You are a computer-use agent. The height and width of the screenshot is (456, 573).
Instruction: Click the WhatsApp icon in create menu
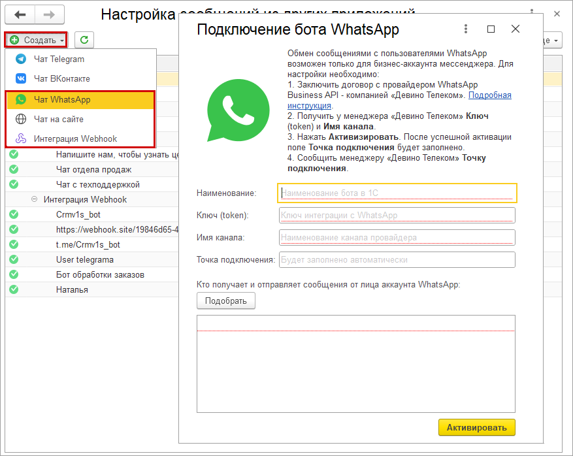(21, 99)
